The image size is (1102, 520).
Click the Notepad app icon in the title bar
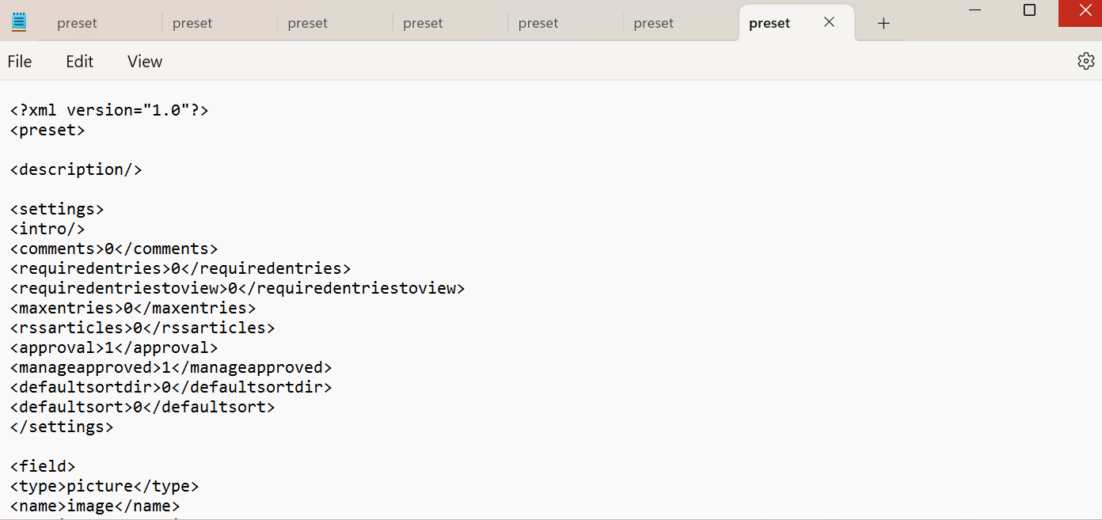[19, 22]
